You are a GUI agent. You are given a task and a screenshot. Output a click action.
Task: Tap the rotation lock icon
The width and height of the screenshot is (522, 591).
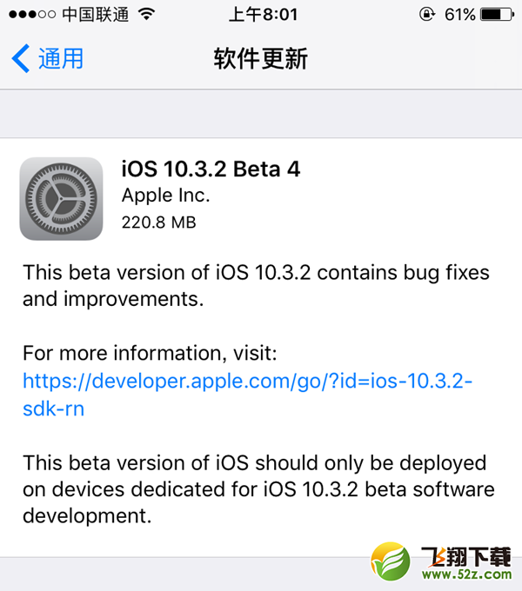tap(427, 14)
